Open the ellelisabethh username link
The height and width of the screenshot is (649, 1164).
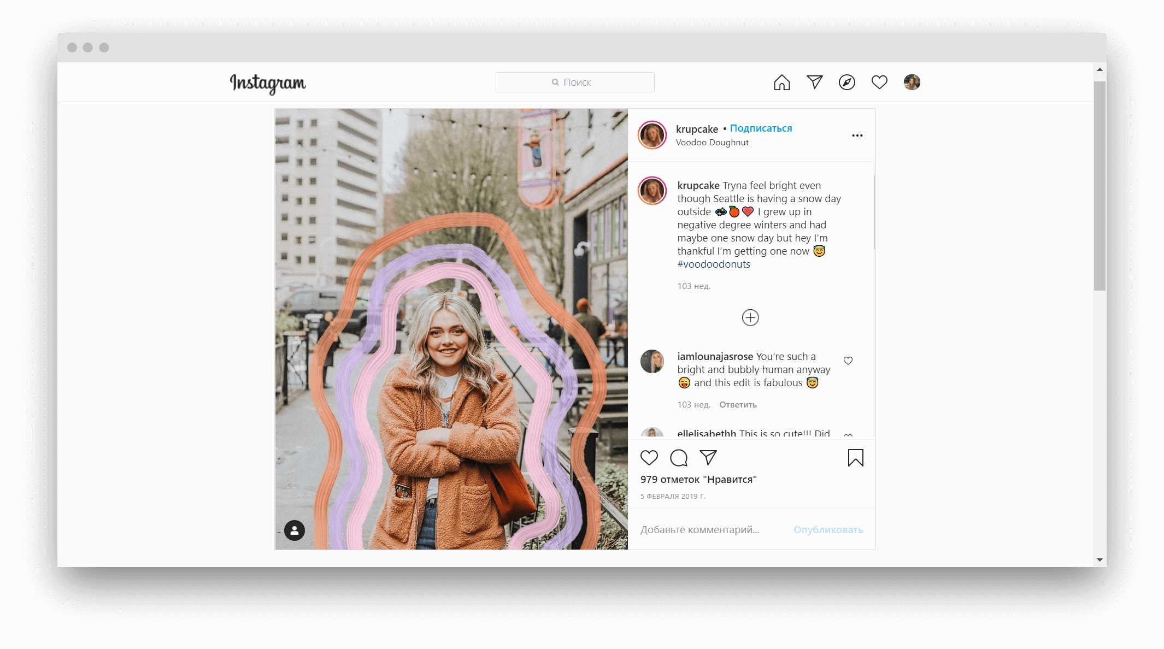pyautogui.click(x=707, y=434)
